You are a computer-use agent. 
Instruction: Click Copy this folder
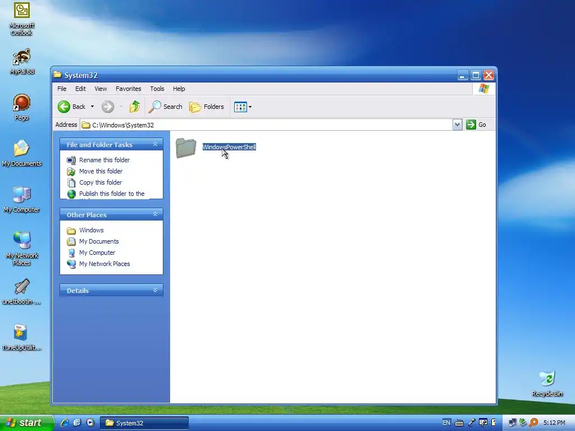[x=101, y=182]
